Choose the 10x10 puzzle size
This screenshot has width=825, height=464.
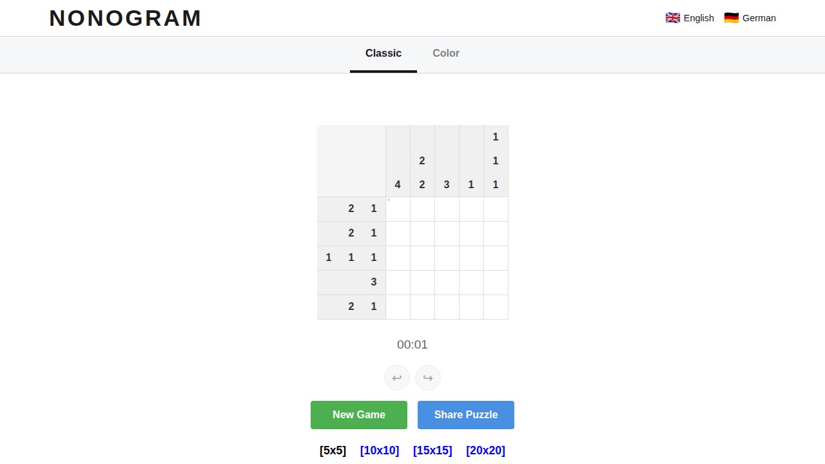(380, 450)
